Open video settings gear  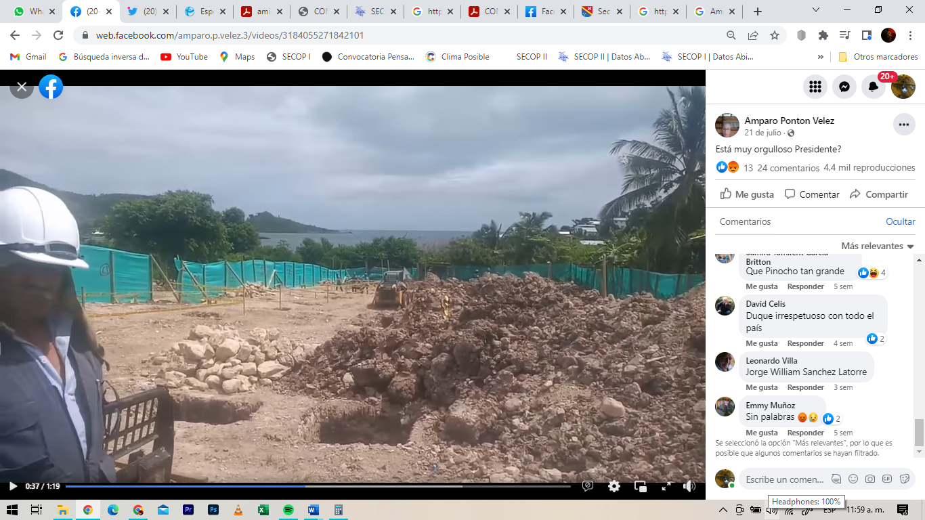click(x=614, y=486)
